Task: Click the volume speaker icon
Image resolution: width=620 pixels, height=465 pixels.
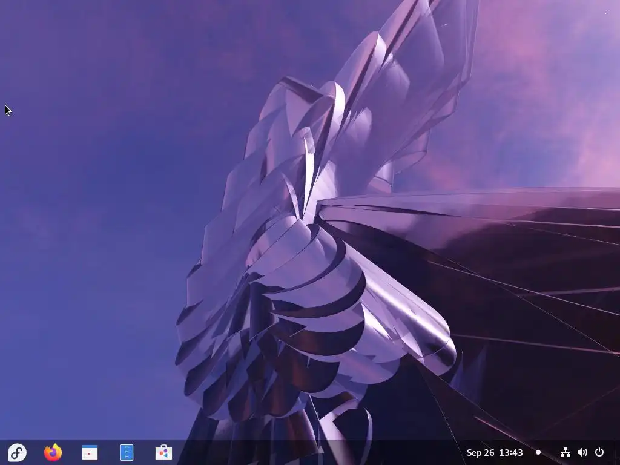Action: (x=582, y=452)
